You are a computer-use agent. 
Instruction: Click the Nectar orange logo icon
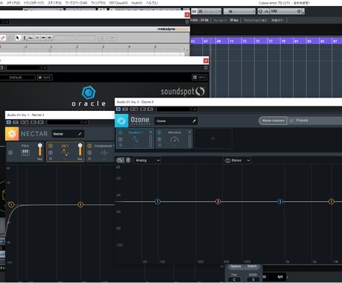(x=12, y=133)
